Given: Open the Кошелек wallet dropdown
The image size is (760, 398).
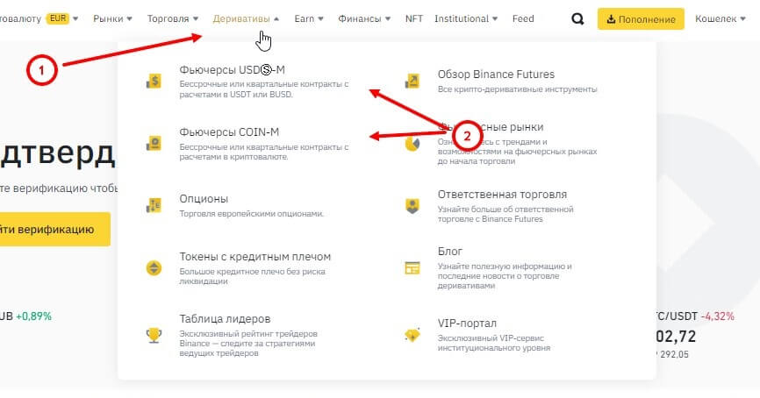Looking at the screenshot, I should (720, 18).
